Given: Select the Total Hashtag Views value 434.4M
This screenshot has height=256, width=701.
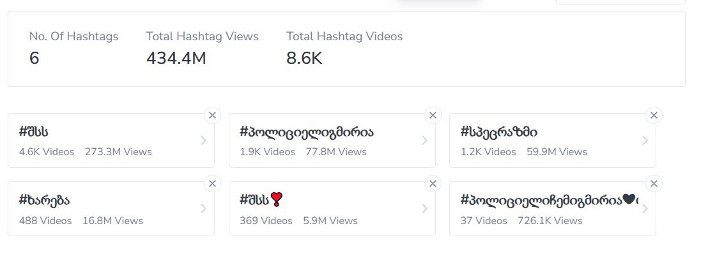Looking at the screenshot, I should pos(176,58).
